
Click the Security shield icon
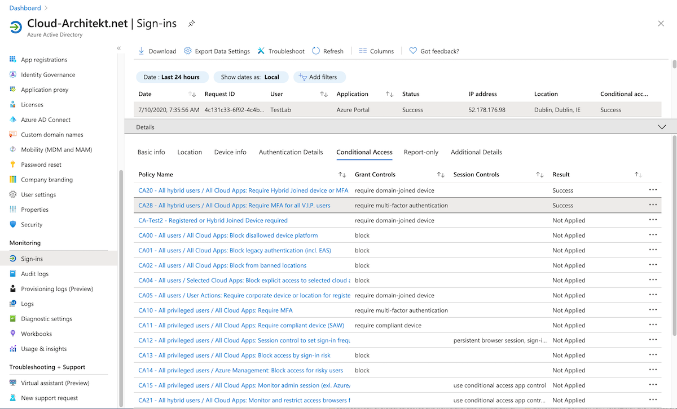(x=13, y=224)
